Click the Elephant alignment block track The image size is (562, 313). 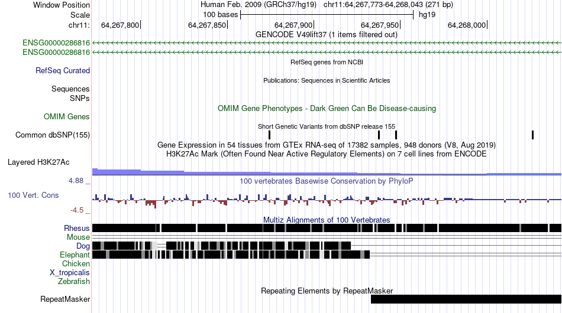(x=231, y=255)
